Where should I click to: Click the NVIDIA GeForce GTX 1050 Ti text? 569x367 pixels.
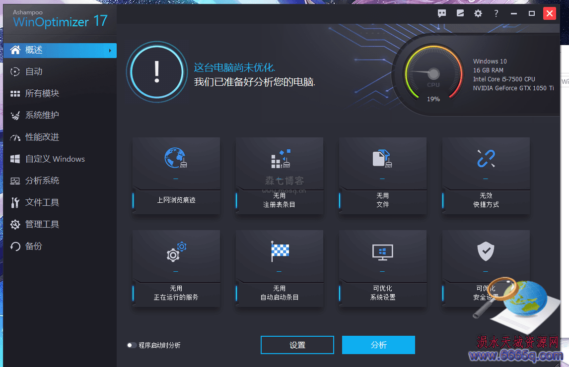(x=513, y=88)
